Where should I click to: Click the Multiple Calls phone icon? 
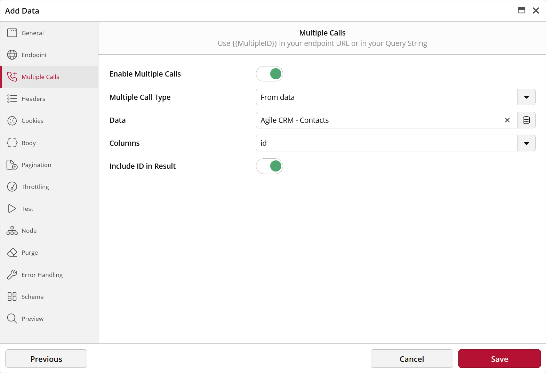(x=12, y=77)
